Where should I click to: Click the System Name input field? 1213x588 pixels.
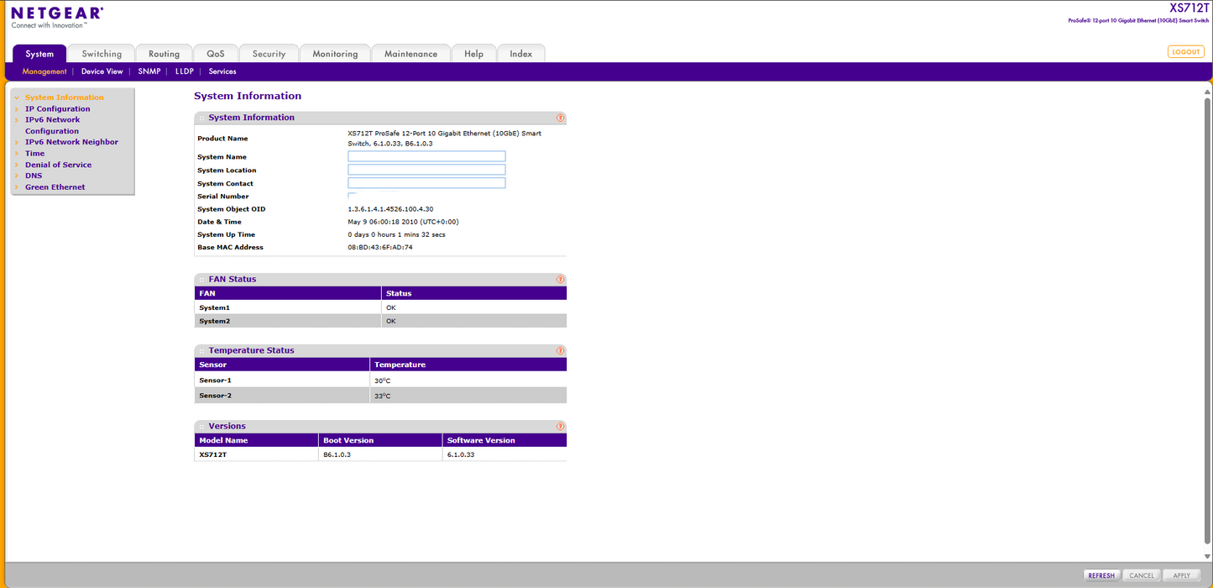coord(426,156)
